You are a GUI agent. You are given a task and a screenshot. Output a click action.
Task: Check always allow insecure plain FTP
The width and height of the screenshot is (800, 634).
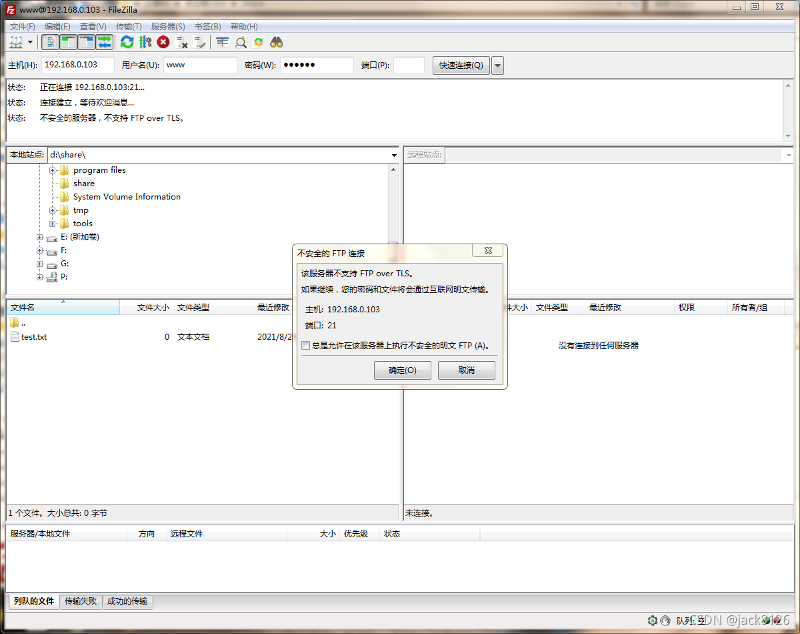pyautogui.click(x=306, y=346)
